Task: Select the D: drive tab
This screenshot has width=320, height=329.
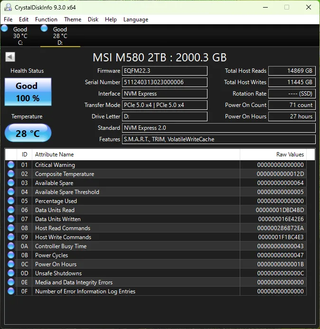Action: (x=60, y=36)
